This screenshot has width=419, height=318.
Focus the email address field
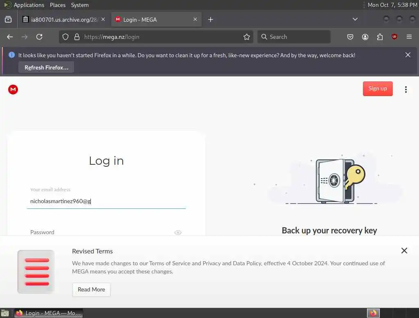(x=106, y=201)
